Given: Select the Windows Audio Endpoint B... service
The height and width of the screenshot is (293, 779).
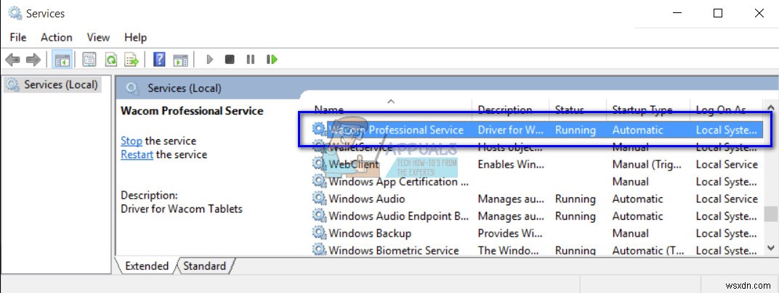Looking at the screenshot, I should tap(399, 216).
